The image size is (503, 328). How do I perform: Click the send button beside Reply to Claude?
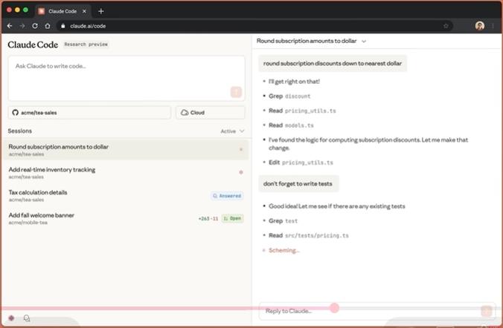tap(486, 311)
